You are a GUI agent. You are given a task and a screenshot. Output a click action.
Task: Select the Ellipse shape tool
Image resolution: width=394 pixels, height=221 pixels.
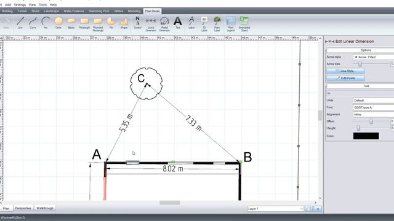pos(71,23)
